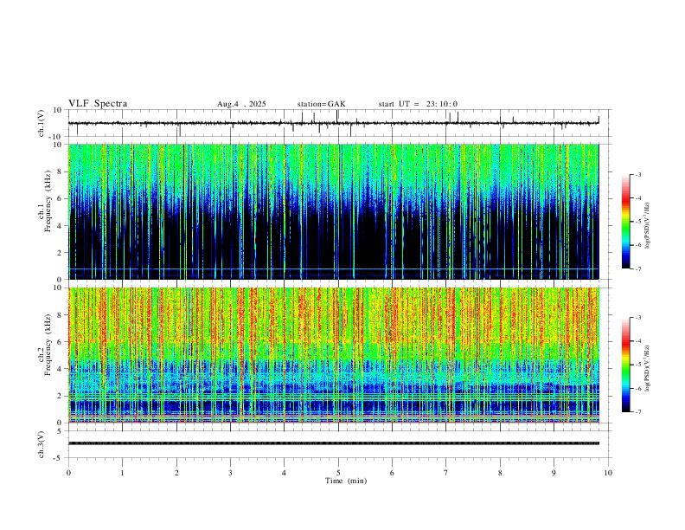Click time axis tick label "5"
Viewport: 685px width, 530px height.
coord(338,473)
